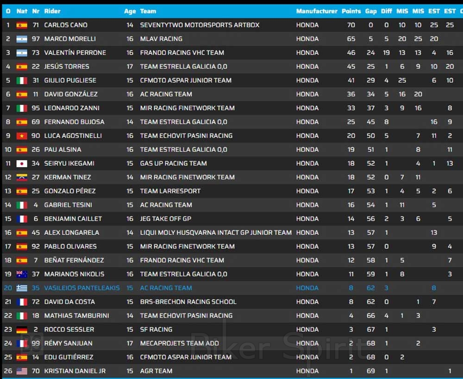Open rider Carlos Cano's entry

click(x=66, y=25)
